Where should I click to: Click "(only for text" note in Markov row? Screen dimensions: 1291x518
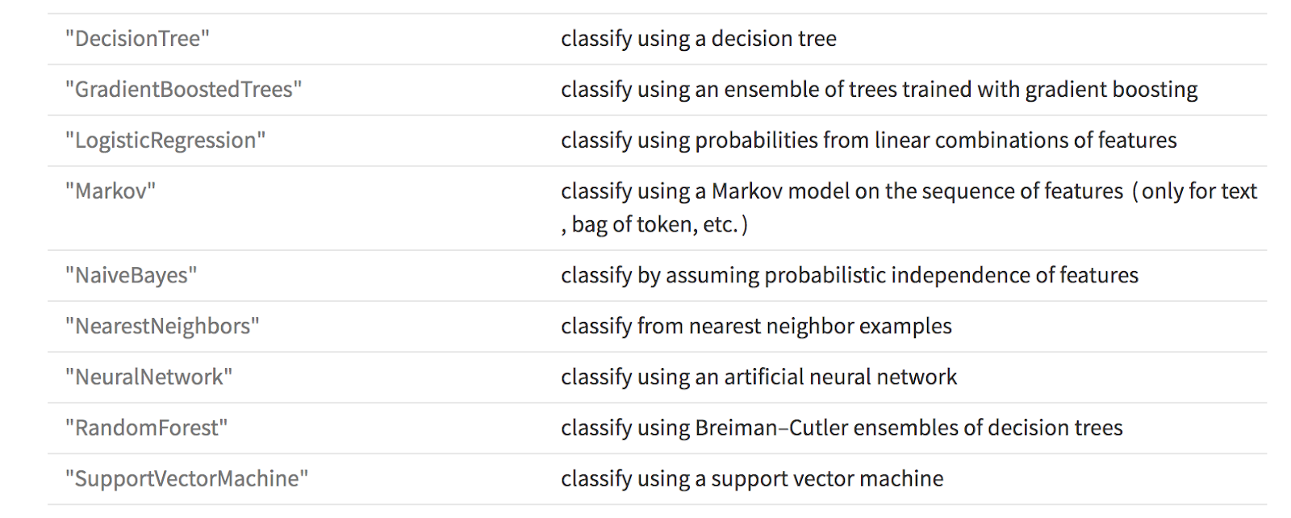click(1195, 191)
